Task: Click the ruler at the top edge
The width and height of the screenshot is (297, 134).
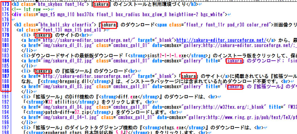Action: click(148, 1)
